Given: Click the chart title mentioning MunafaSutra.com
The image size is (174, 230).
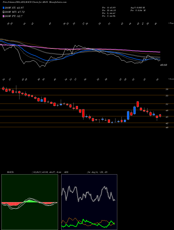Looking at the screenshot, I should click(34, 2).
